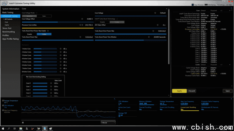Collapse the Cache section in the summary panel
This screenshot has height=131, width=234.
(230, 65)
